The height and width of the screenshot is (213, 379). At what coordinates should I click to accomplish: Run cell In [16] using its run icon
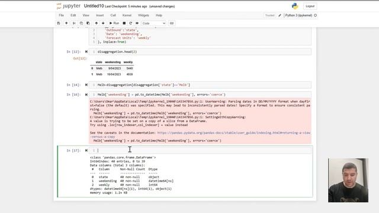[86, 95]
